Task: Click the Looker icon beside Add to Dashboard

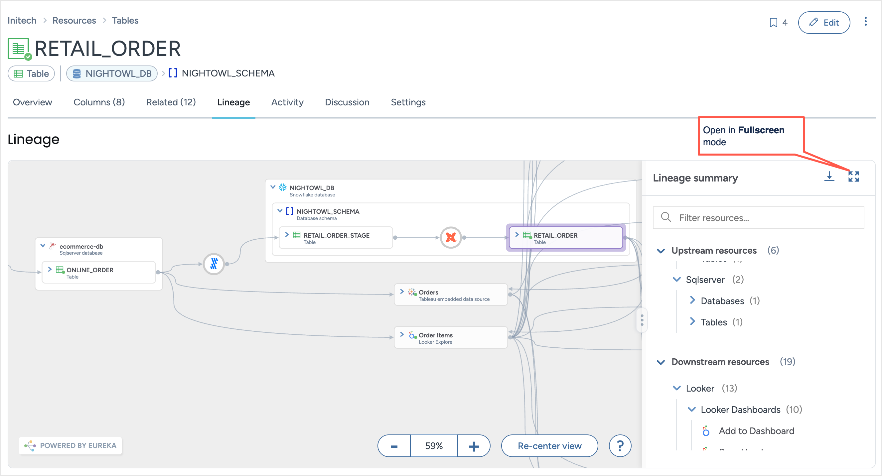Action: tap(706, 431)
